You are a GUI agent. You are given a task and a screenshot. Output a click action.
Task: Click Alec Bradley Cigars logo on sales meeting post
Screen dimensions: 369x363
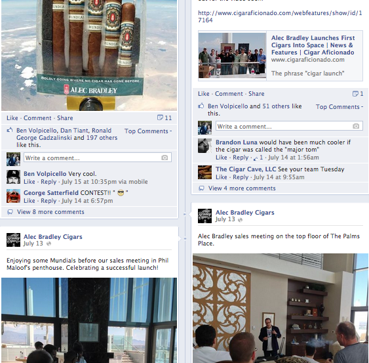pos(204,216)
